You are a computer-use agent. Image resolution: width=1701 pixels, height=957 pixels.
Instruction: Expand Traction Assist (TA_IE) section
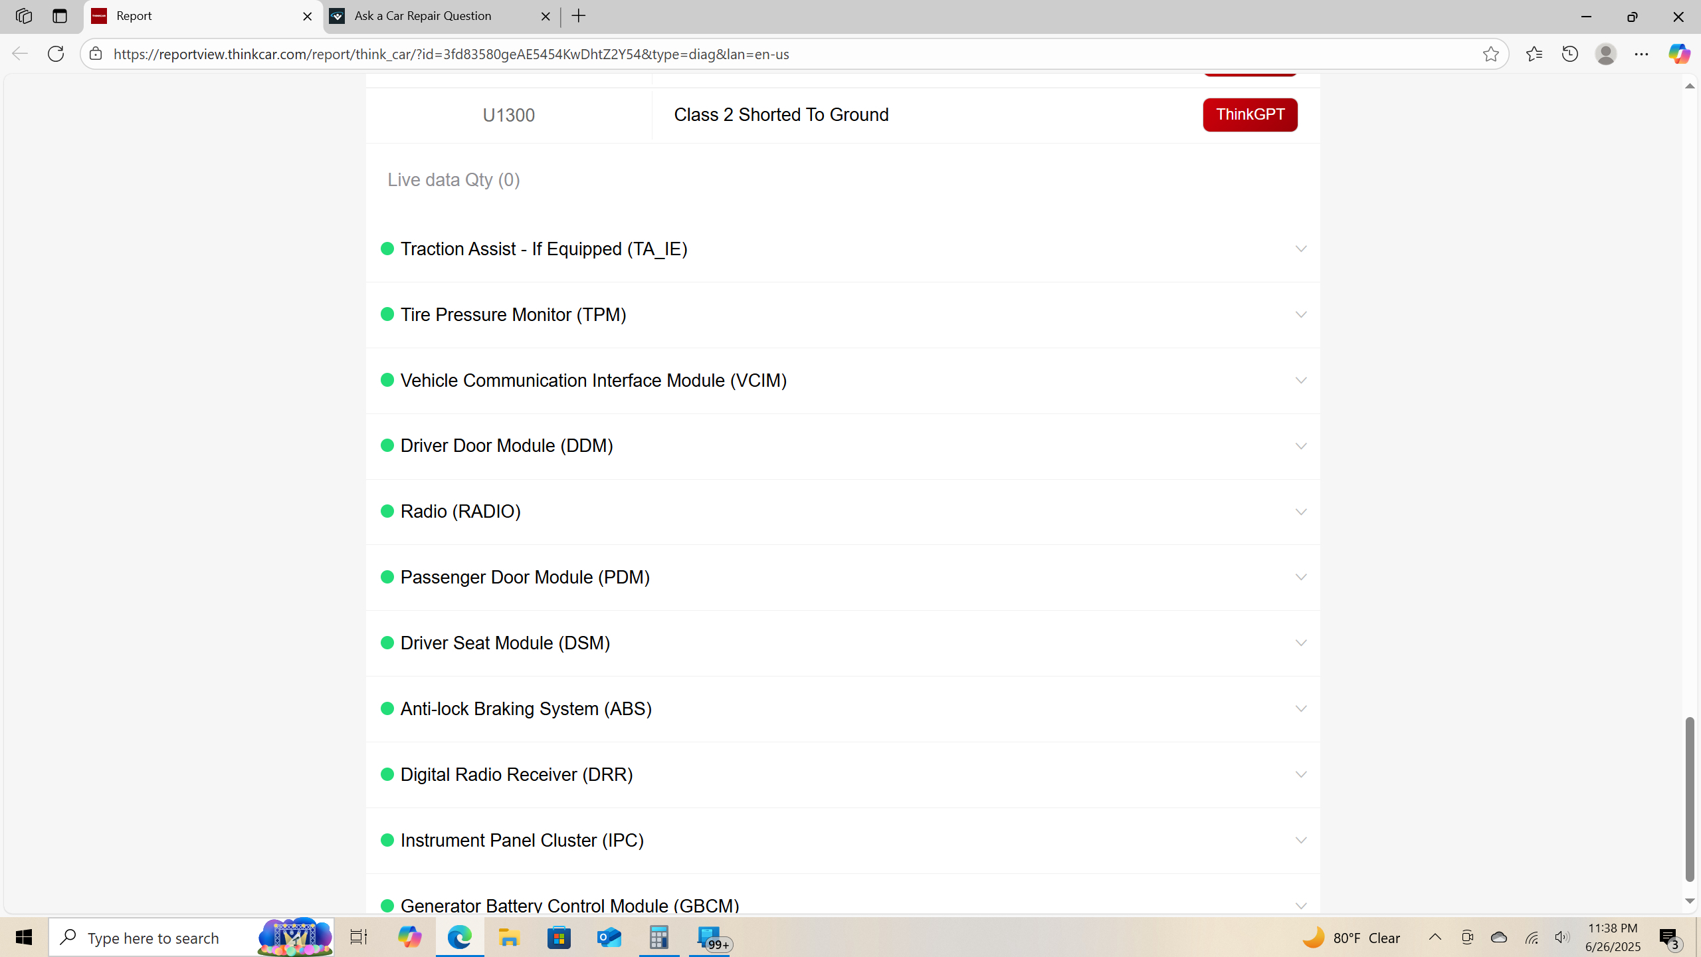click(1300, 249)
